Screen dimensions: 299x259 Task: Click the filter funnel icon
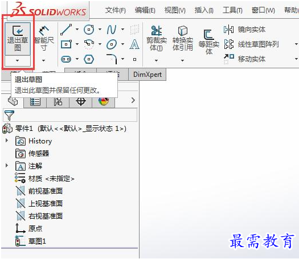tap(9, 115)
